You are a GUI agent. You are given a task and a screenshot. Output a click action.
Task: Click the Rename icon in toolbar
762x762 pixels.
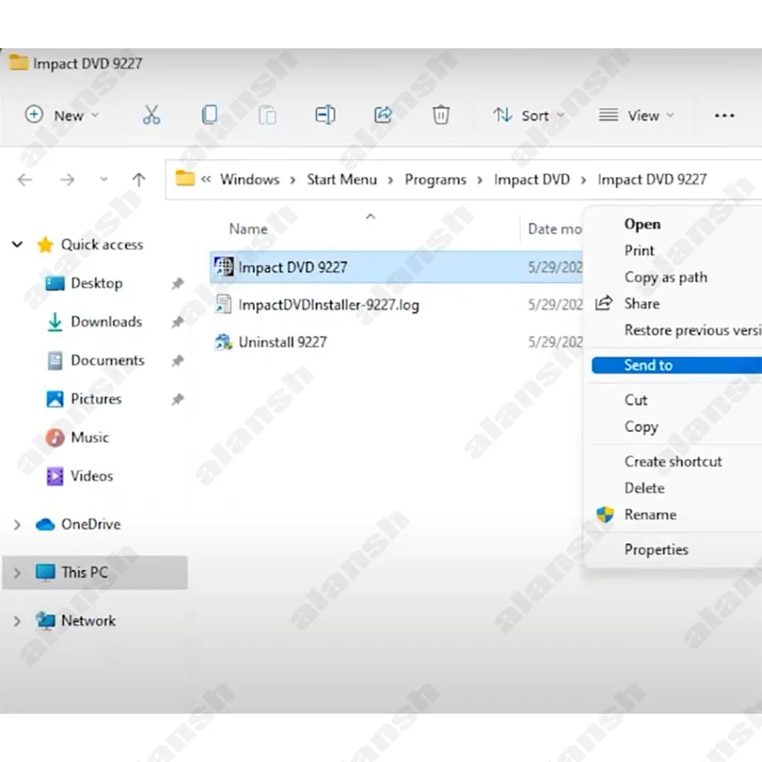tap(325, 115)
